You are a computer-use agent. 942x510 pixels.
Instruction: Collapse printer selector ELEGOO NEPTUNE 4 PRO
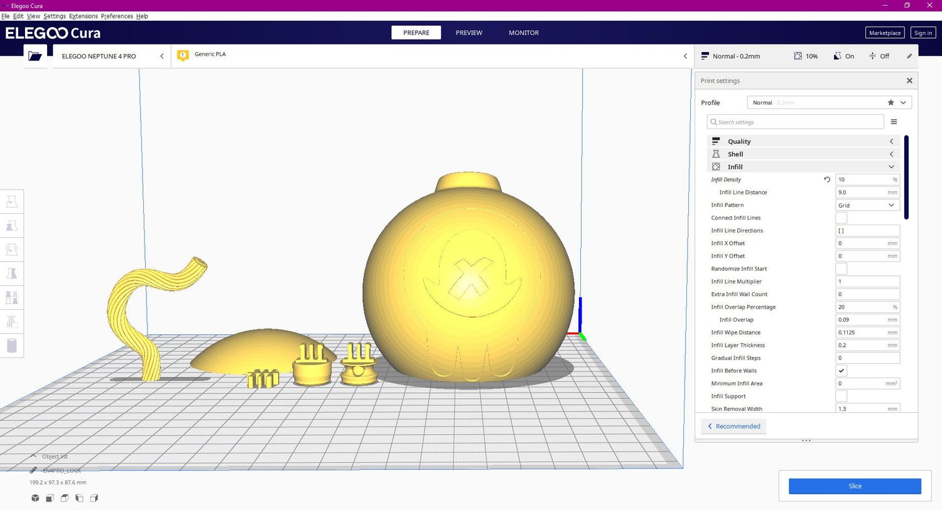(162, 56)
